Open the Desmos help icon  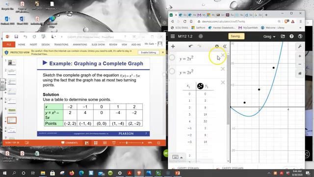291,36
